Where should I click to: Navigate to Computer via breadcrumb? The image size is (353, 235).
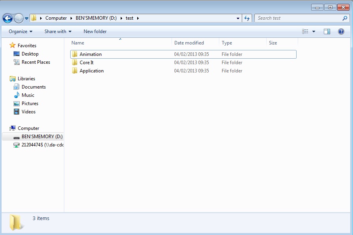click(x=56, y=18)
